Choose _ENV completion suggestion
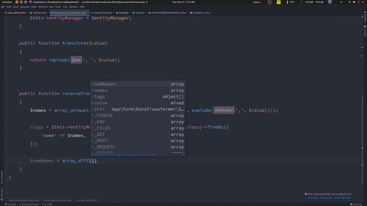 click(x=138, y=122)
